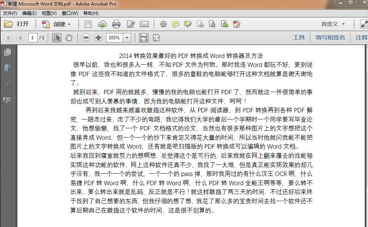Screen dimensions: 368x227
Task: Show the bookmarks side panel
Action: [7, 68]
